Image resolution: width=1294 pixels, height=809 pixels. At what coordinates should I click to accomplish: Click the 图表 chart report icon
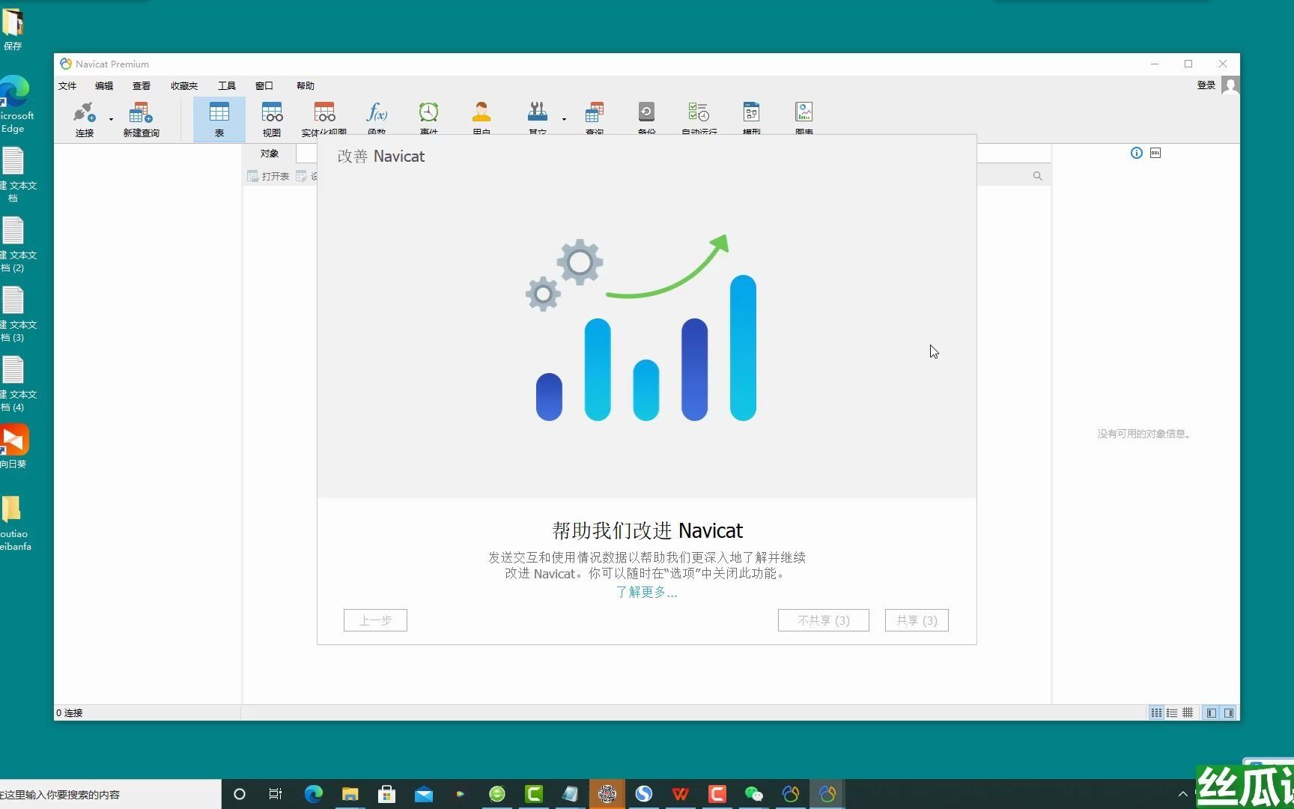pos(804,112)
